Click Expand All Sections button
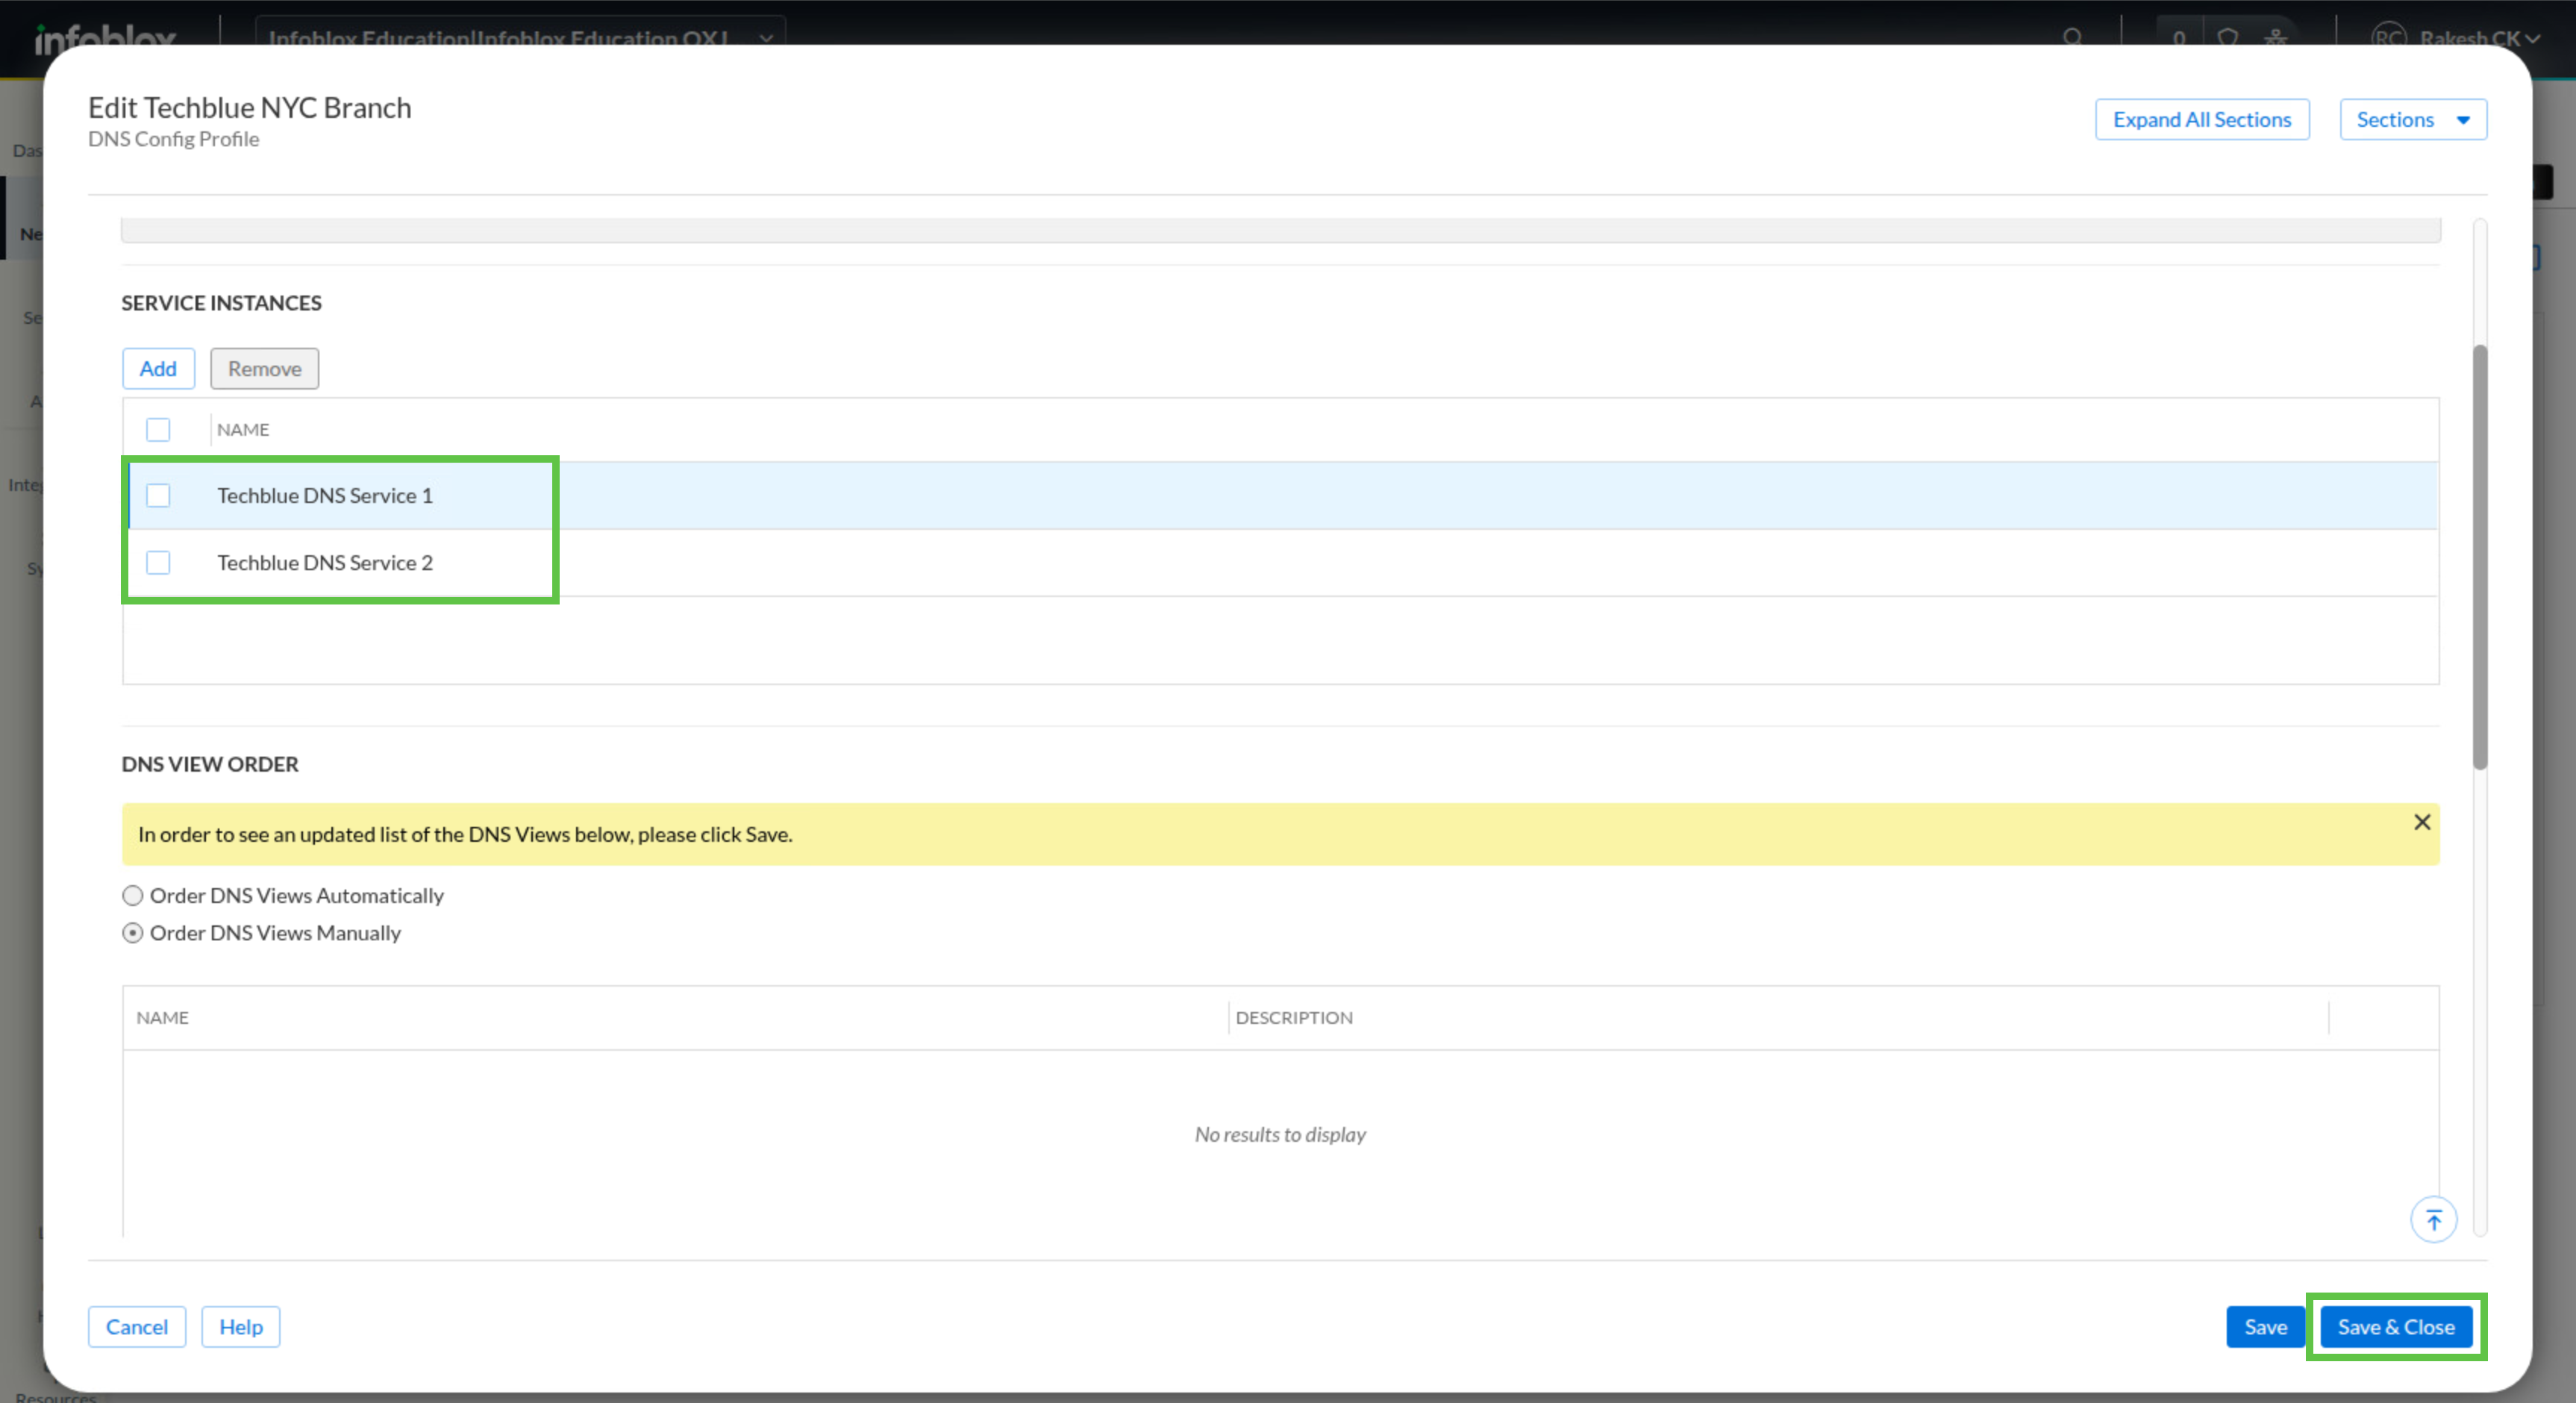 pyautogui.click(x=2201, y=119)
